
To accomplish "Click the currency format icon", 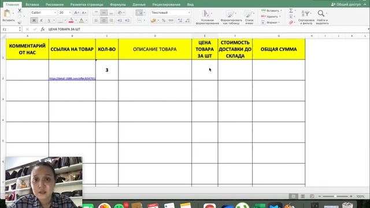I will [153, 21].
